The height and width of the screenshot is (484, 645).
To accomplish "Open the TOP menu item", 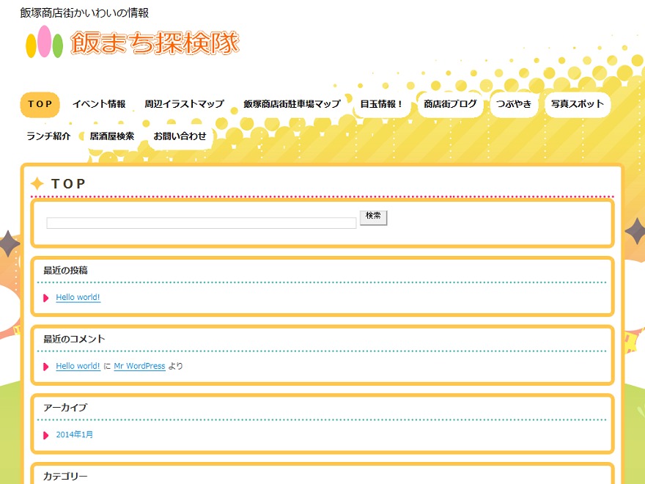I will click(x=40, y=105).
